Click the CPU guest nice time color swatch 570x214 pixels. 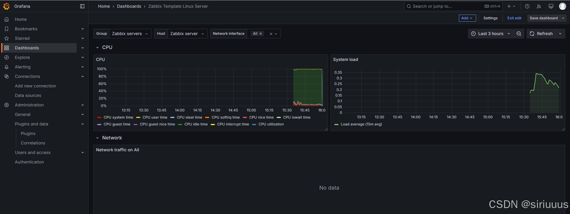[x=136, y=124]
